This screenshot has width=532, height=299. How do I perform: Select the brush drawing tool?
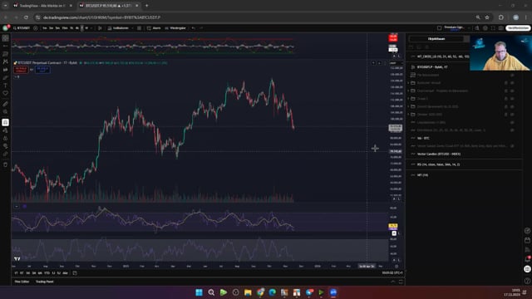pyautogui.click(x=6, y=77)
